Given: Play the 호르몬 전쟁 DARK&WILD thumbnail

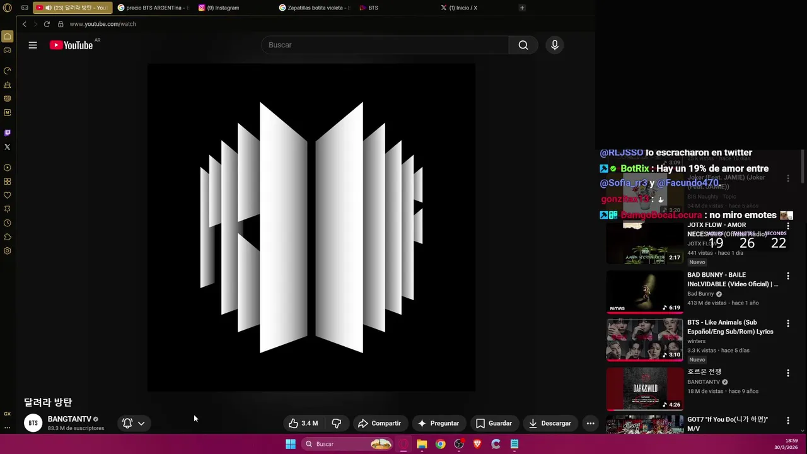Looking at the screenshot, I should tap(644, 389).
